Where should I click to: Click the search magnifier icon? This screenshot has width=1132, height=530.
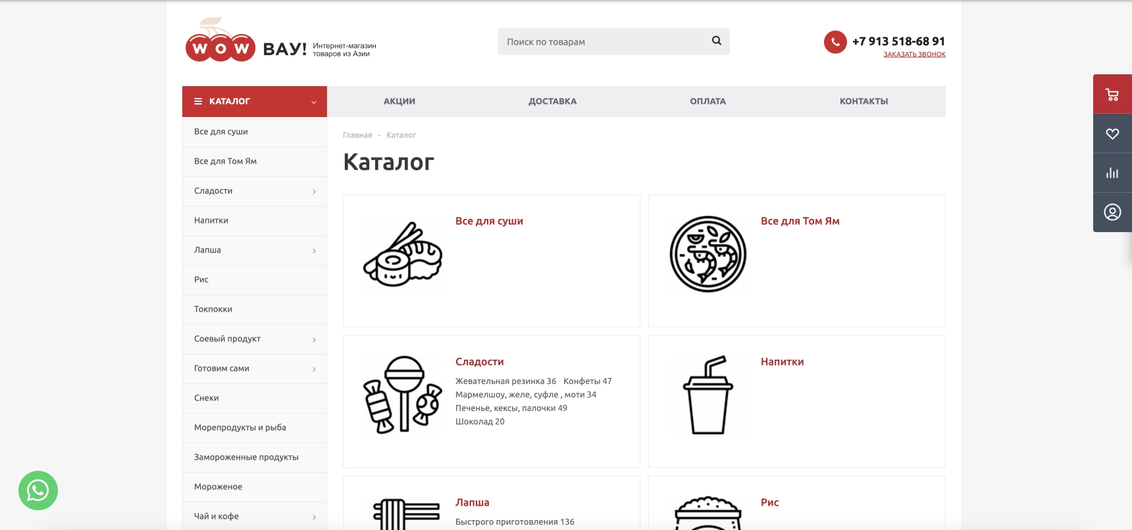717,41
